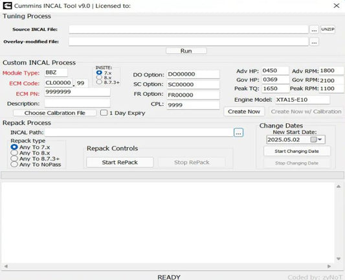Browse for Source INCAL File
The width and height of the screenshot is (345, 280).
(314, 30)
